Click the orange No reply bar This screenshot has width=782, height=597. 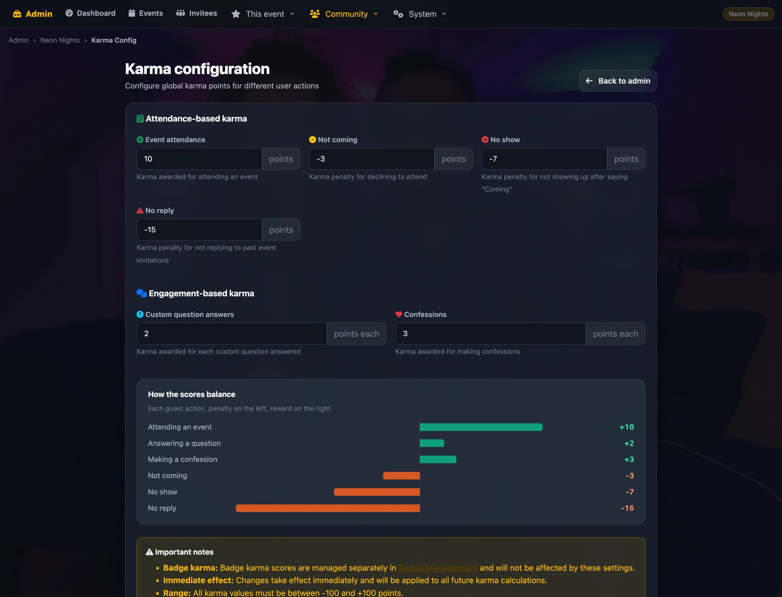328,508
